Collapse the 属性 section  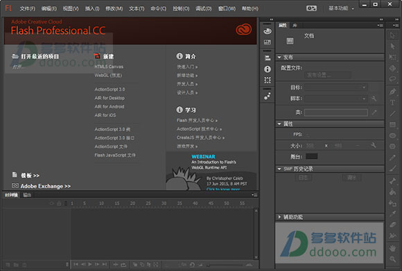(279, 124)
